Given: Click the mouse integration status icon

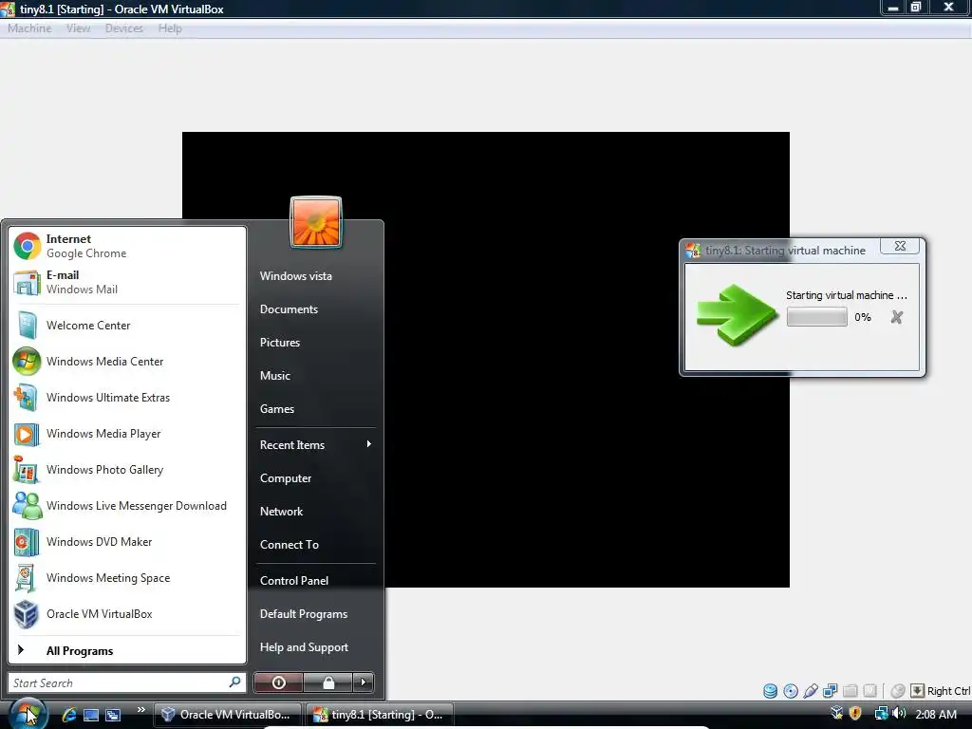Looking at the screenshot, I should pos(898,691).
